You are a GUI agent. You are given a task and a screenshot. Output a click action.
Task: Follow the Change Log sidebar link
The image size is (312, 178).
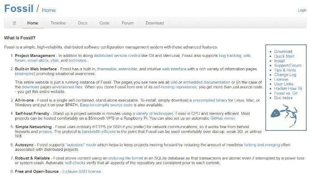(x=285, y=75)
